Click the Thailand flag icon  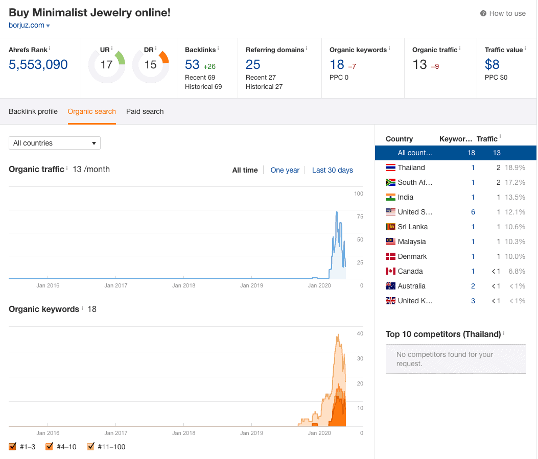tap(390, 167)
